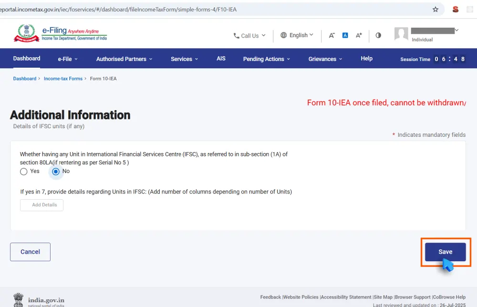Click the Call Us phone icon
The image size is (477, 307).
pyautogui.click(x=237, y=36)
